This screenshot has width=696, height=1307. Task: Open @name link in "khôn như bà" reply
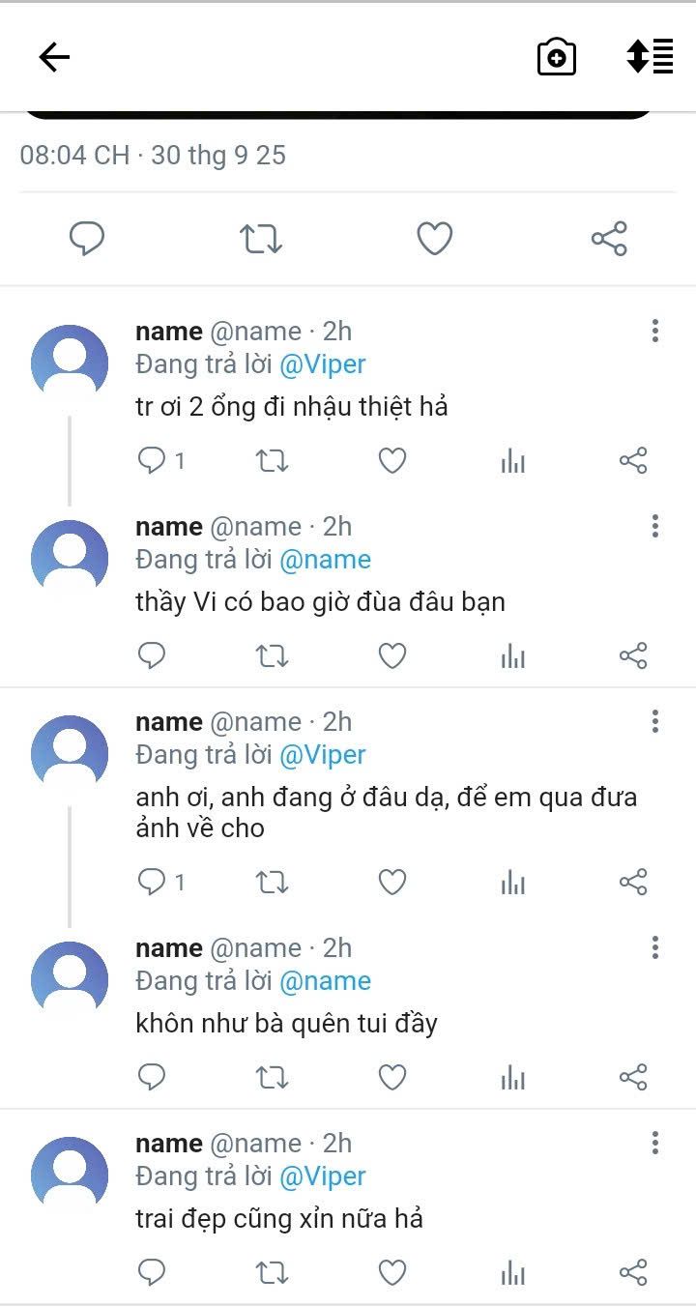[x=325, y=981]
